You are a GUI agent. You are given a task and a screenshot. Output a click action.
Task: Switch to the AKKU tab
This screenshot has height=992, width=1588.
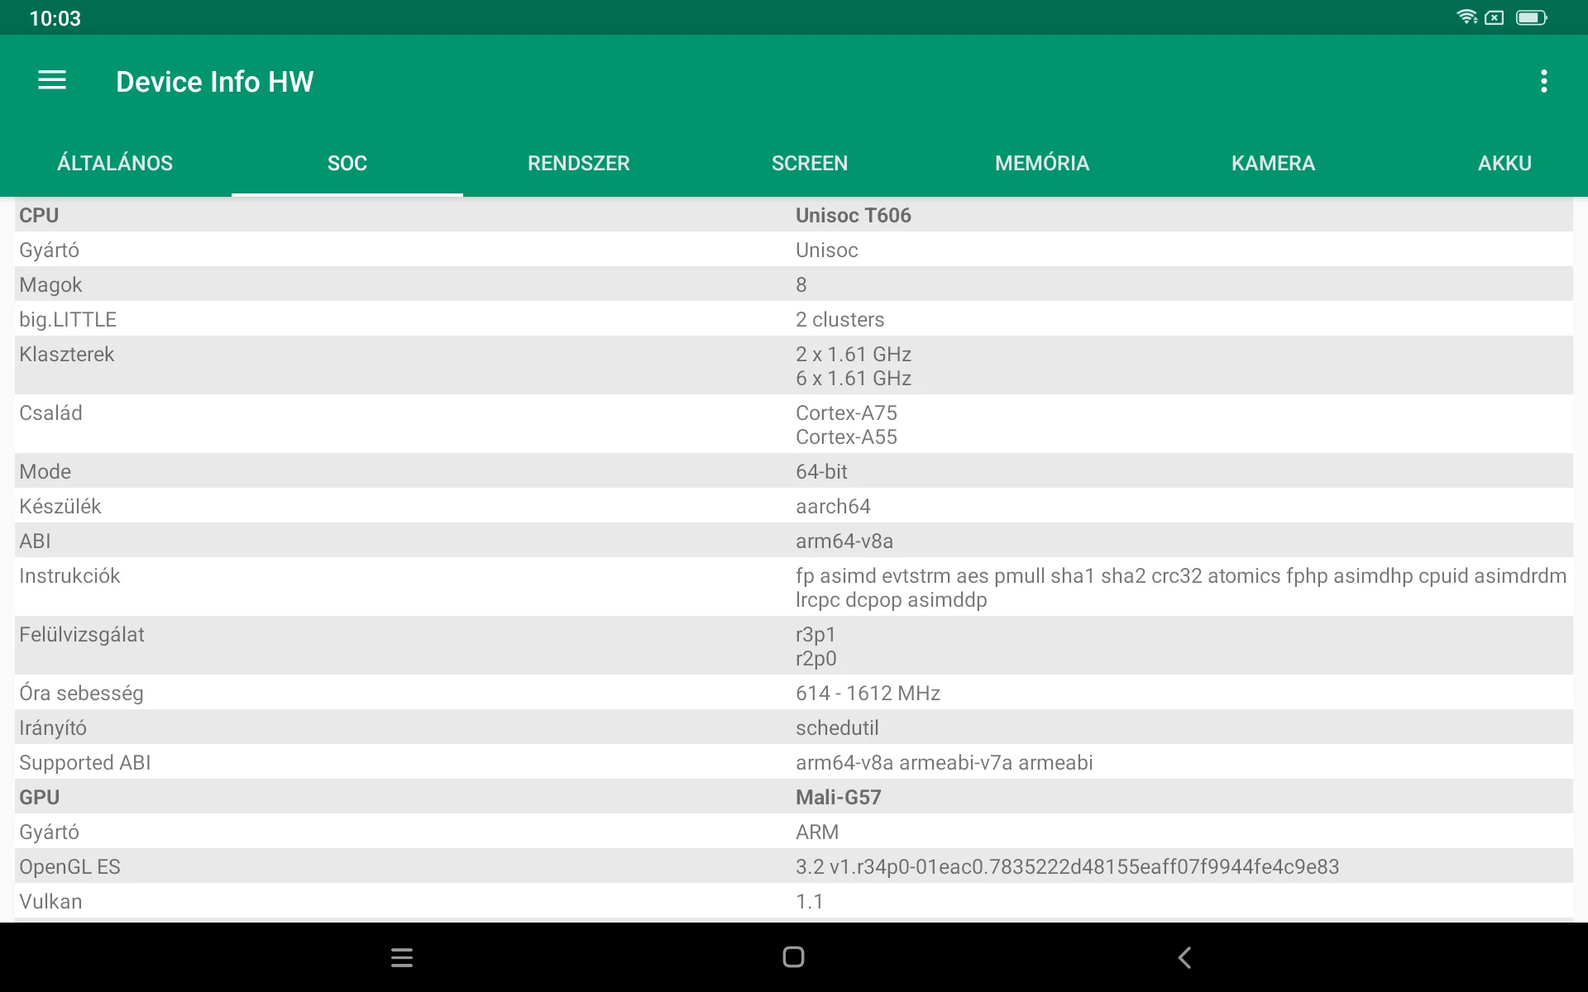(x=1504, y=163)
